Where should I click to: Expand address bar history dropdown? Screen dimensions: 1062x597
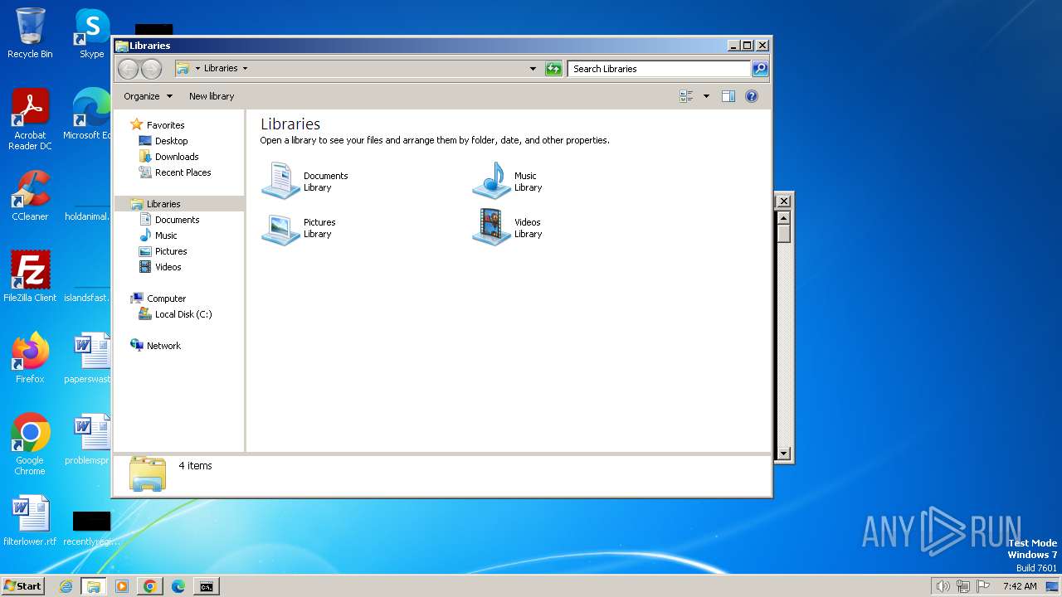[x=533, y=69]
